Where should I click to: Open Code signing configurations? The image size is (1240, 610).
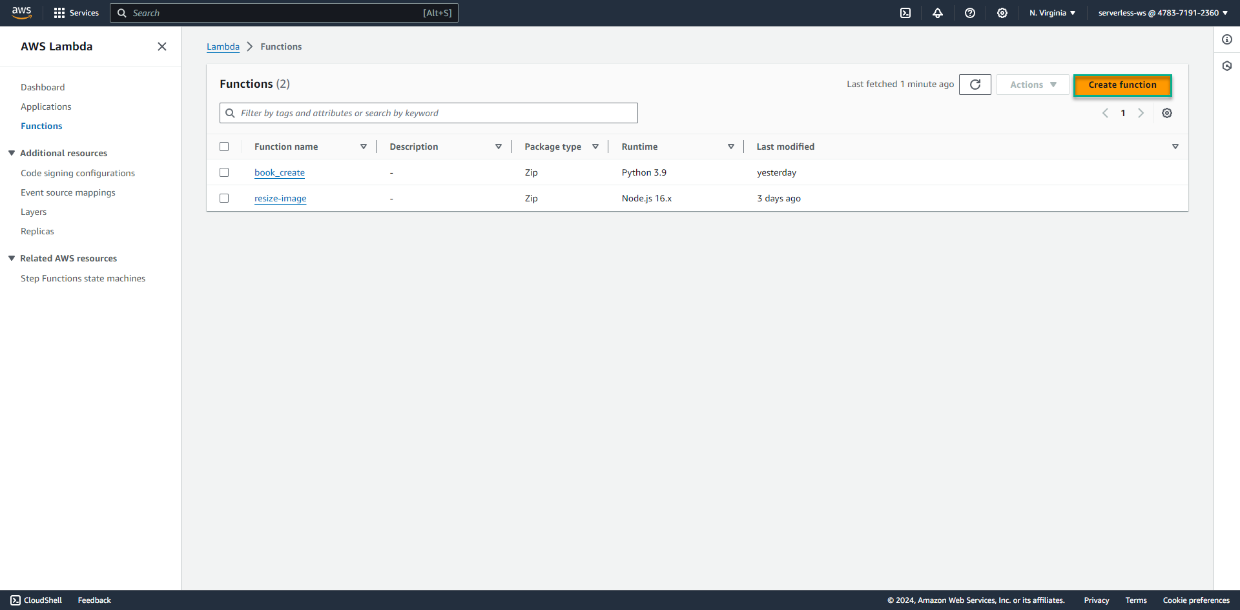coord(77,173)
